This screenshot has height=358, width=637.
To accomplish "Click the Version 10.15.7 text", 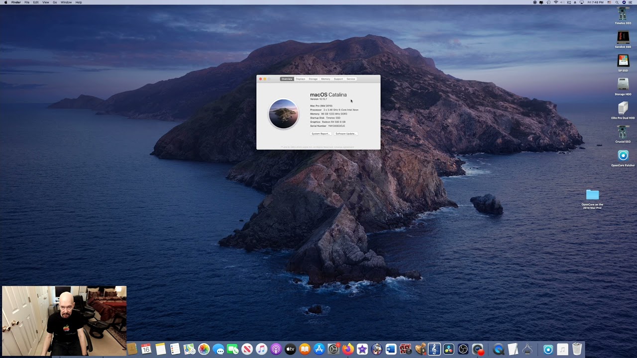I will (318, 99).
